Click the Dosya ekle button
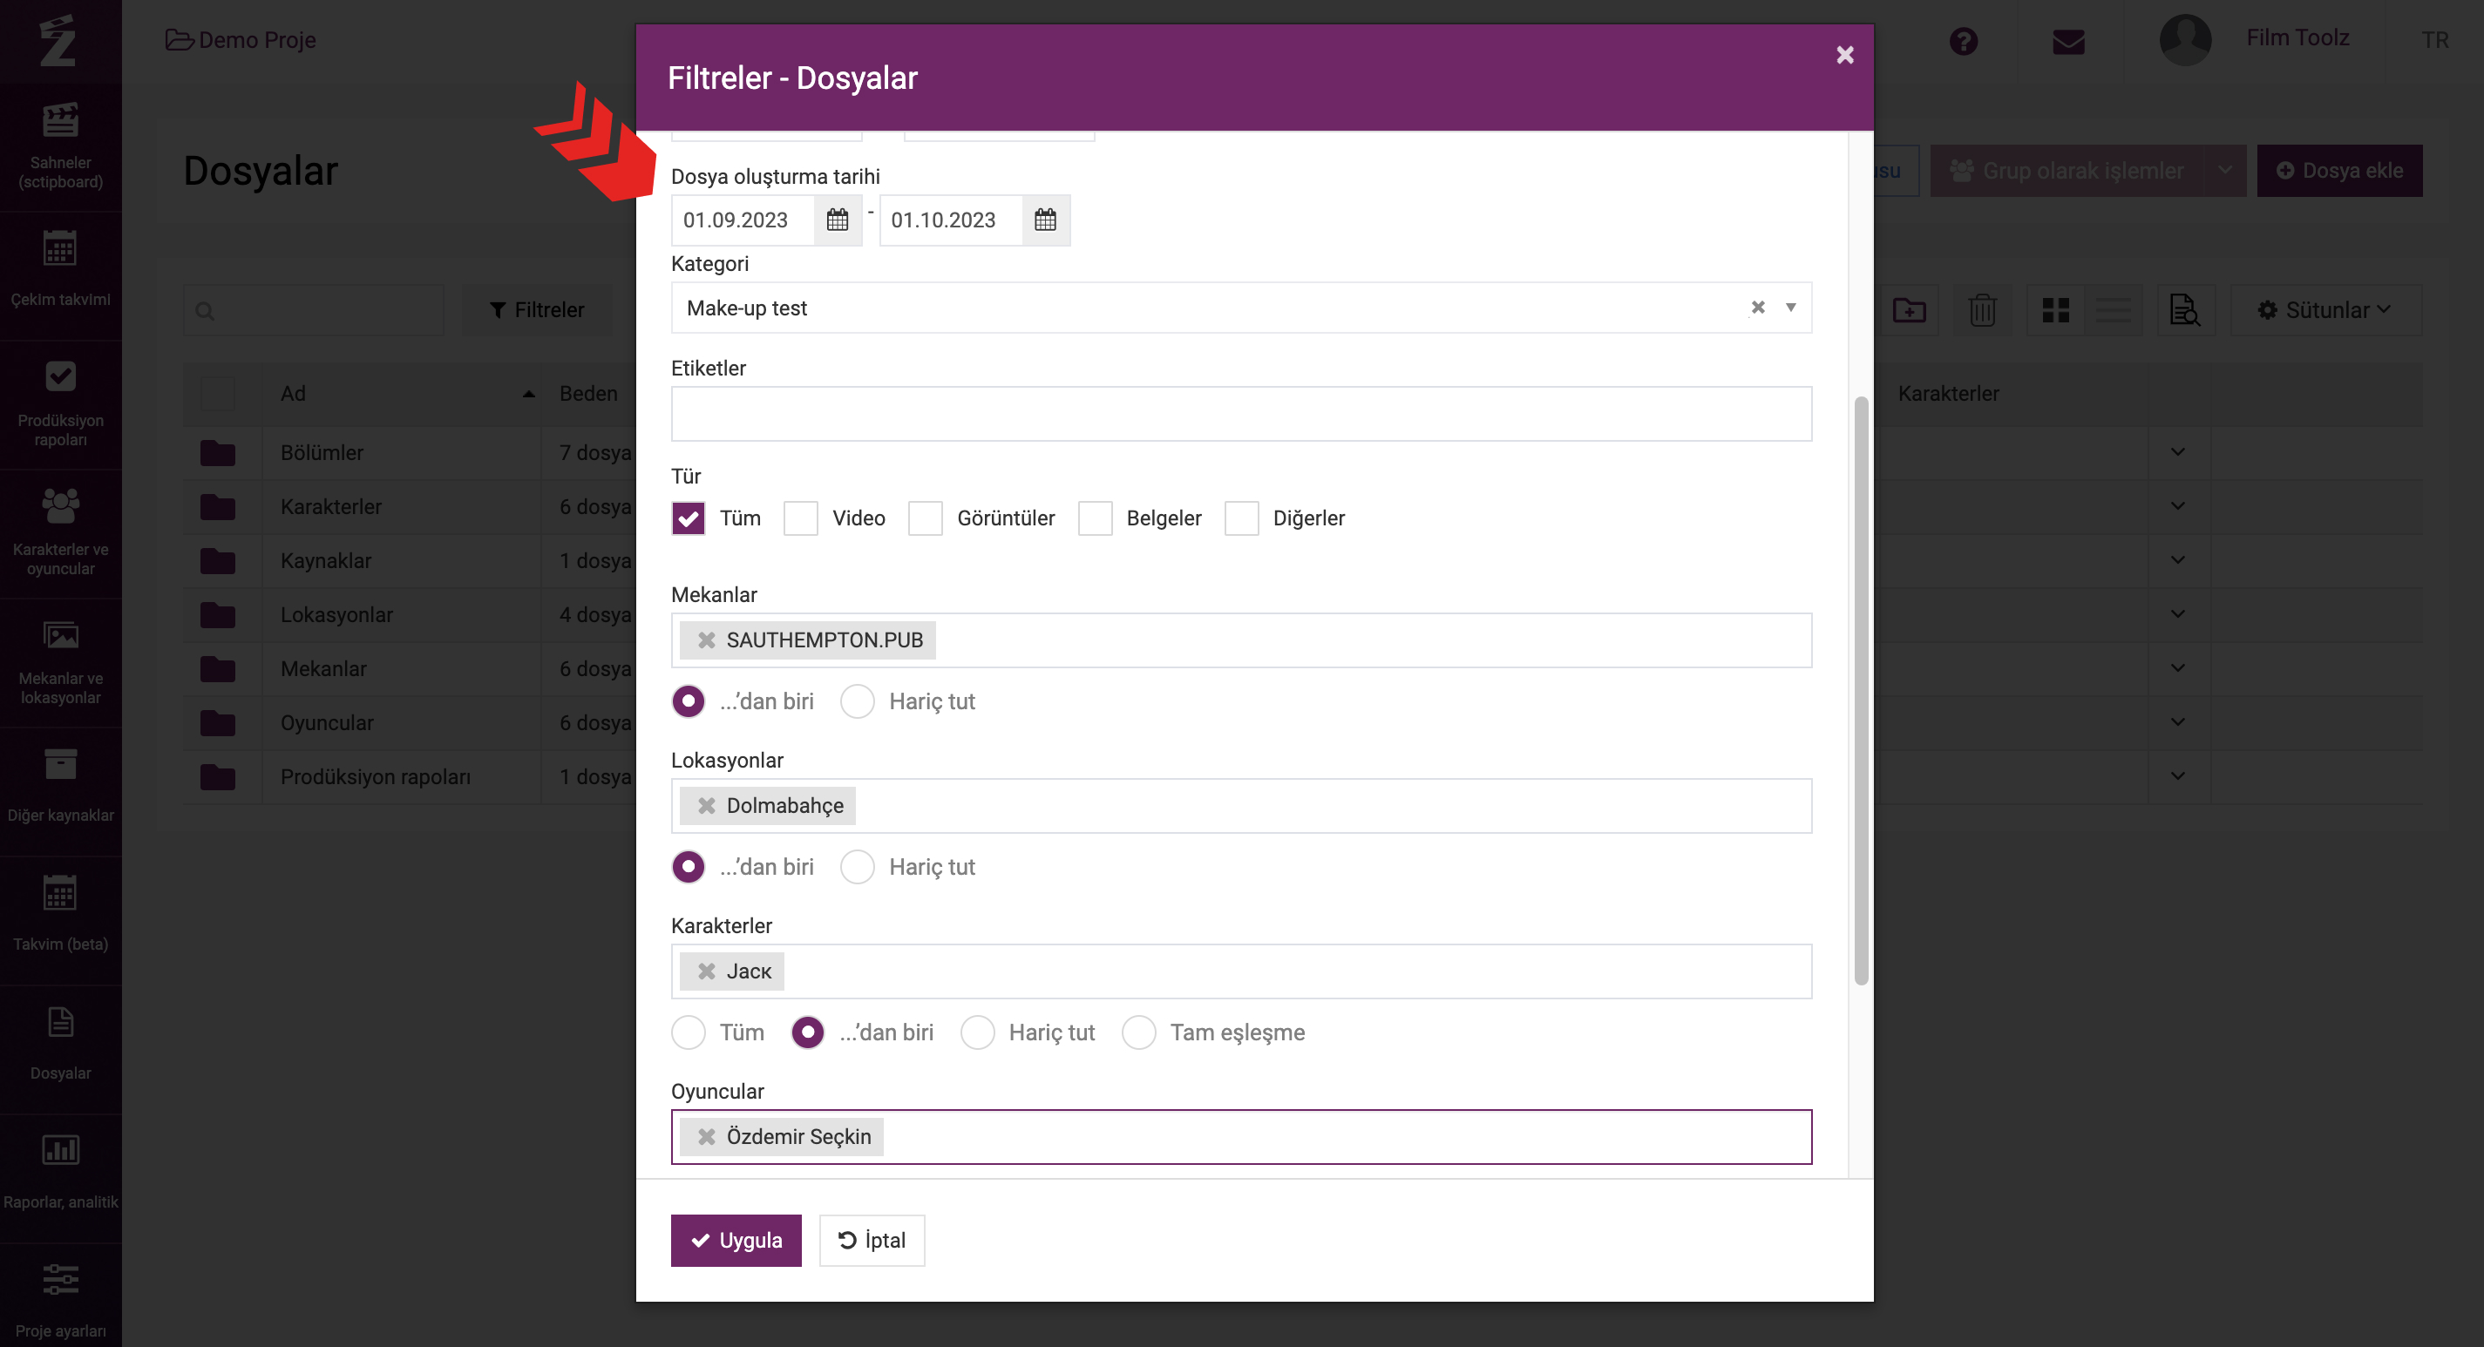 [2339, 171]
